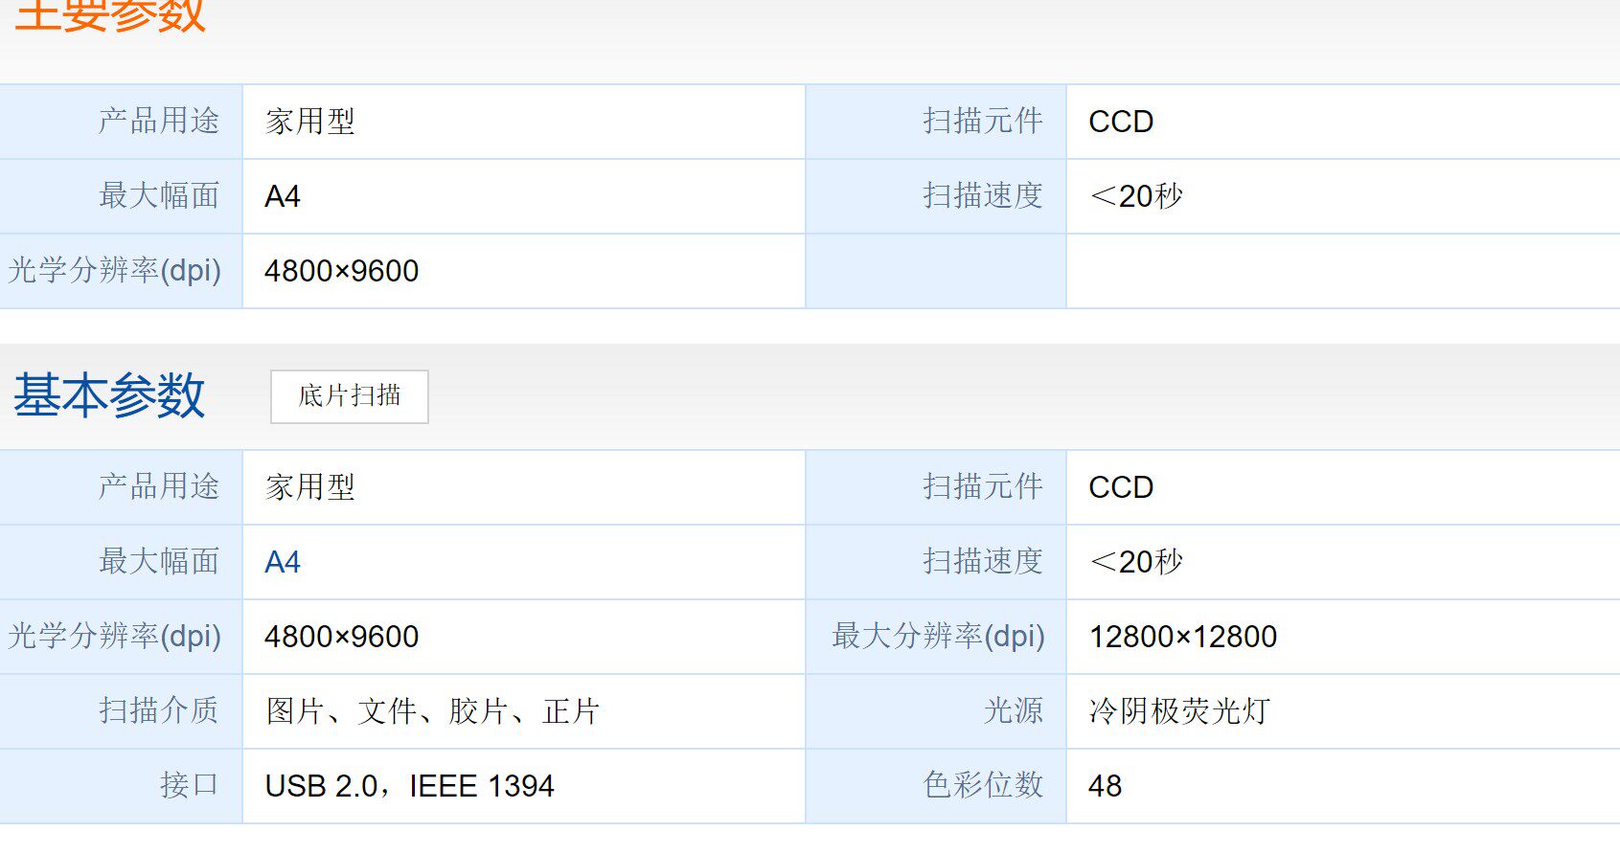This screenshot has height=854, width=1620.
Task: Click the USB 2.0，IEEE 1394 interface value
Action: tap(410, 786)
